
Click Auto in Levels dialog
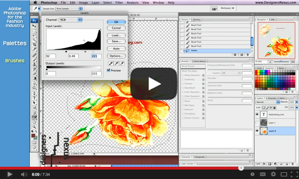click(116, 49)
